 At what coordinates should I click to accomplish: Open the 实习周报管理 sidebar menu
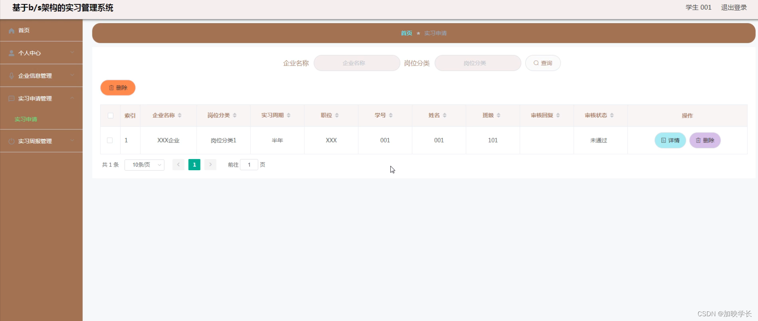coord(41,141)
